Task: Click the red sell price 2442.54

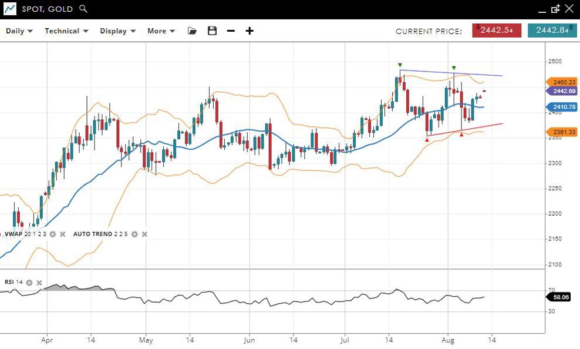Action: tap(497, 31)
